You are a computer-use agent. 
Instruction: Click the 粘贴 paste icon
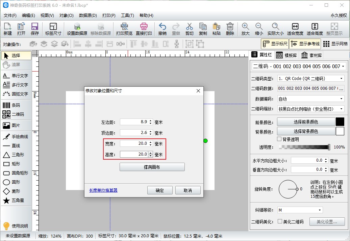[x=216, y=29]
